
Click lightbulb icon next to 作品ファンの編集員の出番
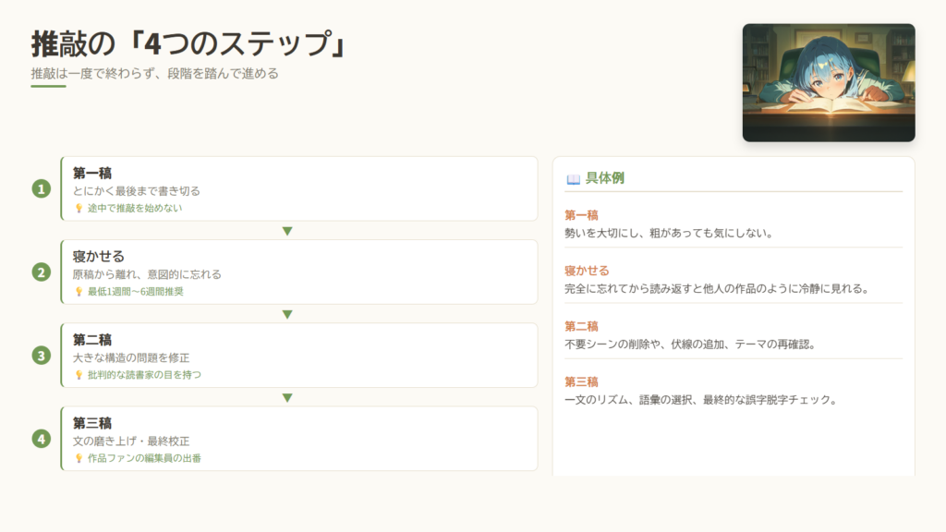pyautogui.click(x=79, y=457)
